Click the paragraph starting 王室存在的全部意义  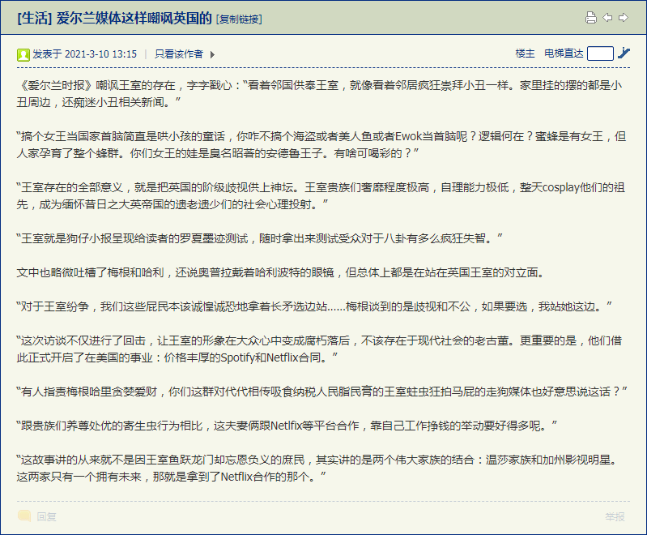(321, 196)
